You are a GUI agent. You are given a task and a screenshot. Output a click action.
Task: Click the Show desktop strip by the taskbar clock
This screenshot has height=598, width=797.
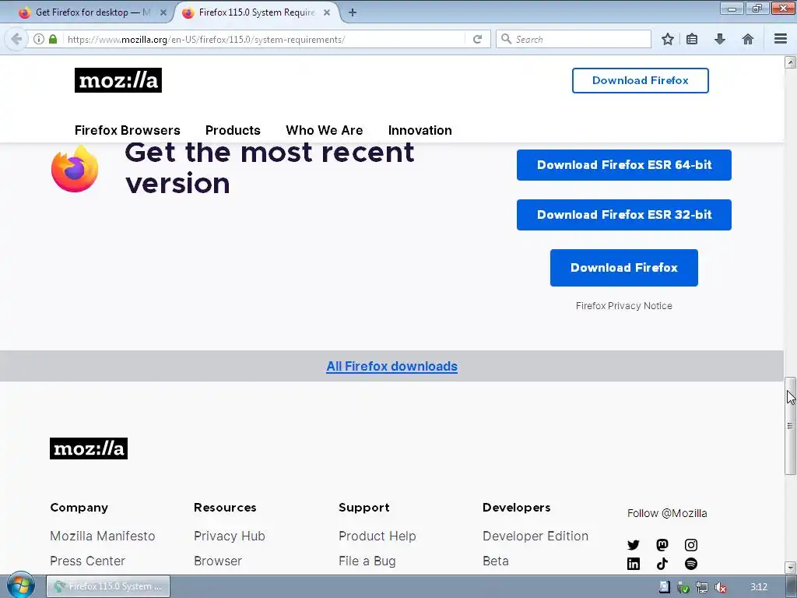792,586
